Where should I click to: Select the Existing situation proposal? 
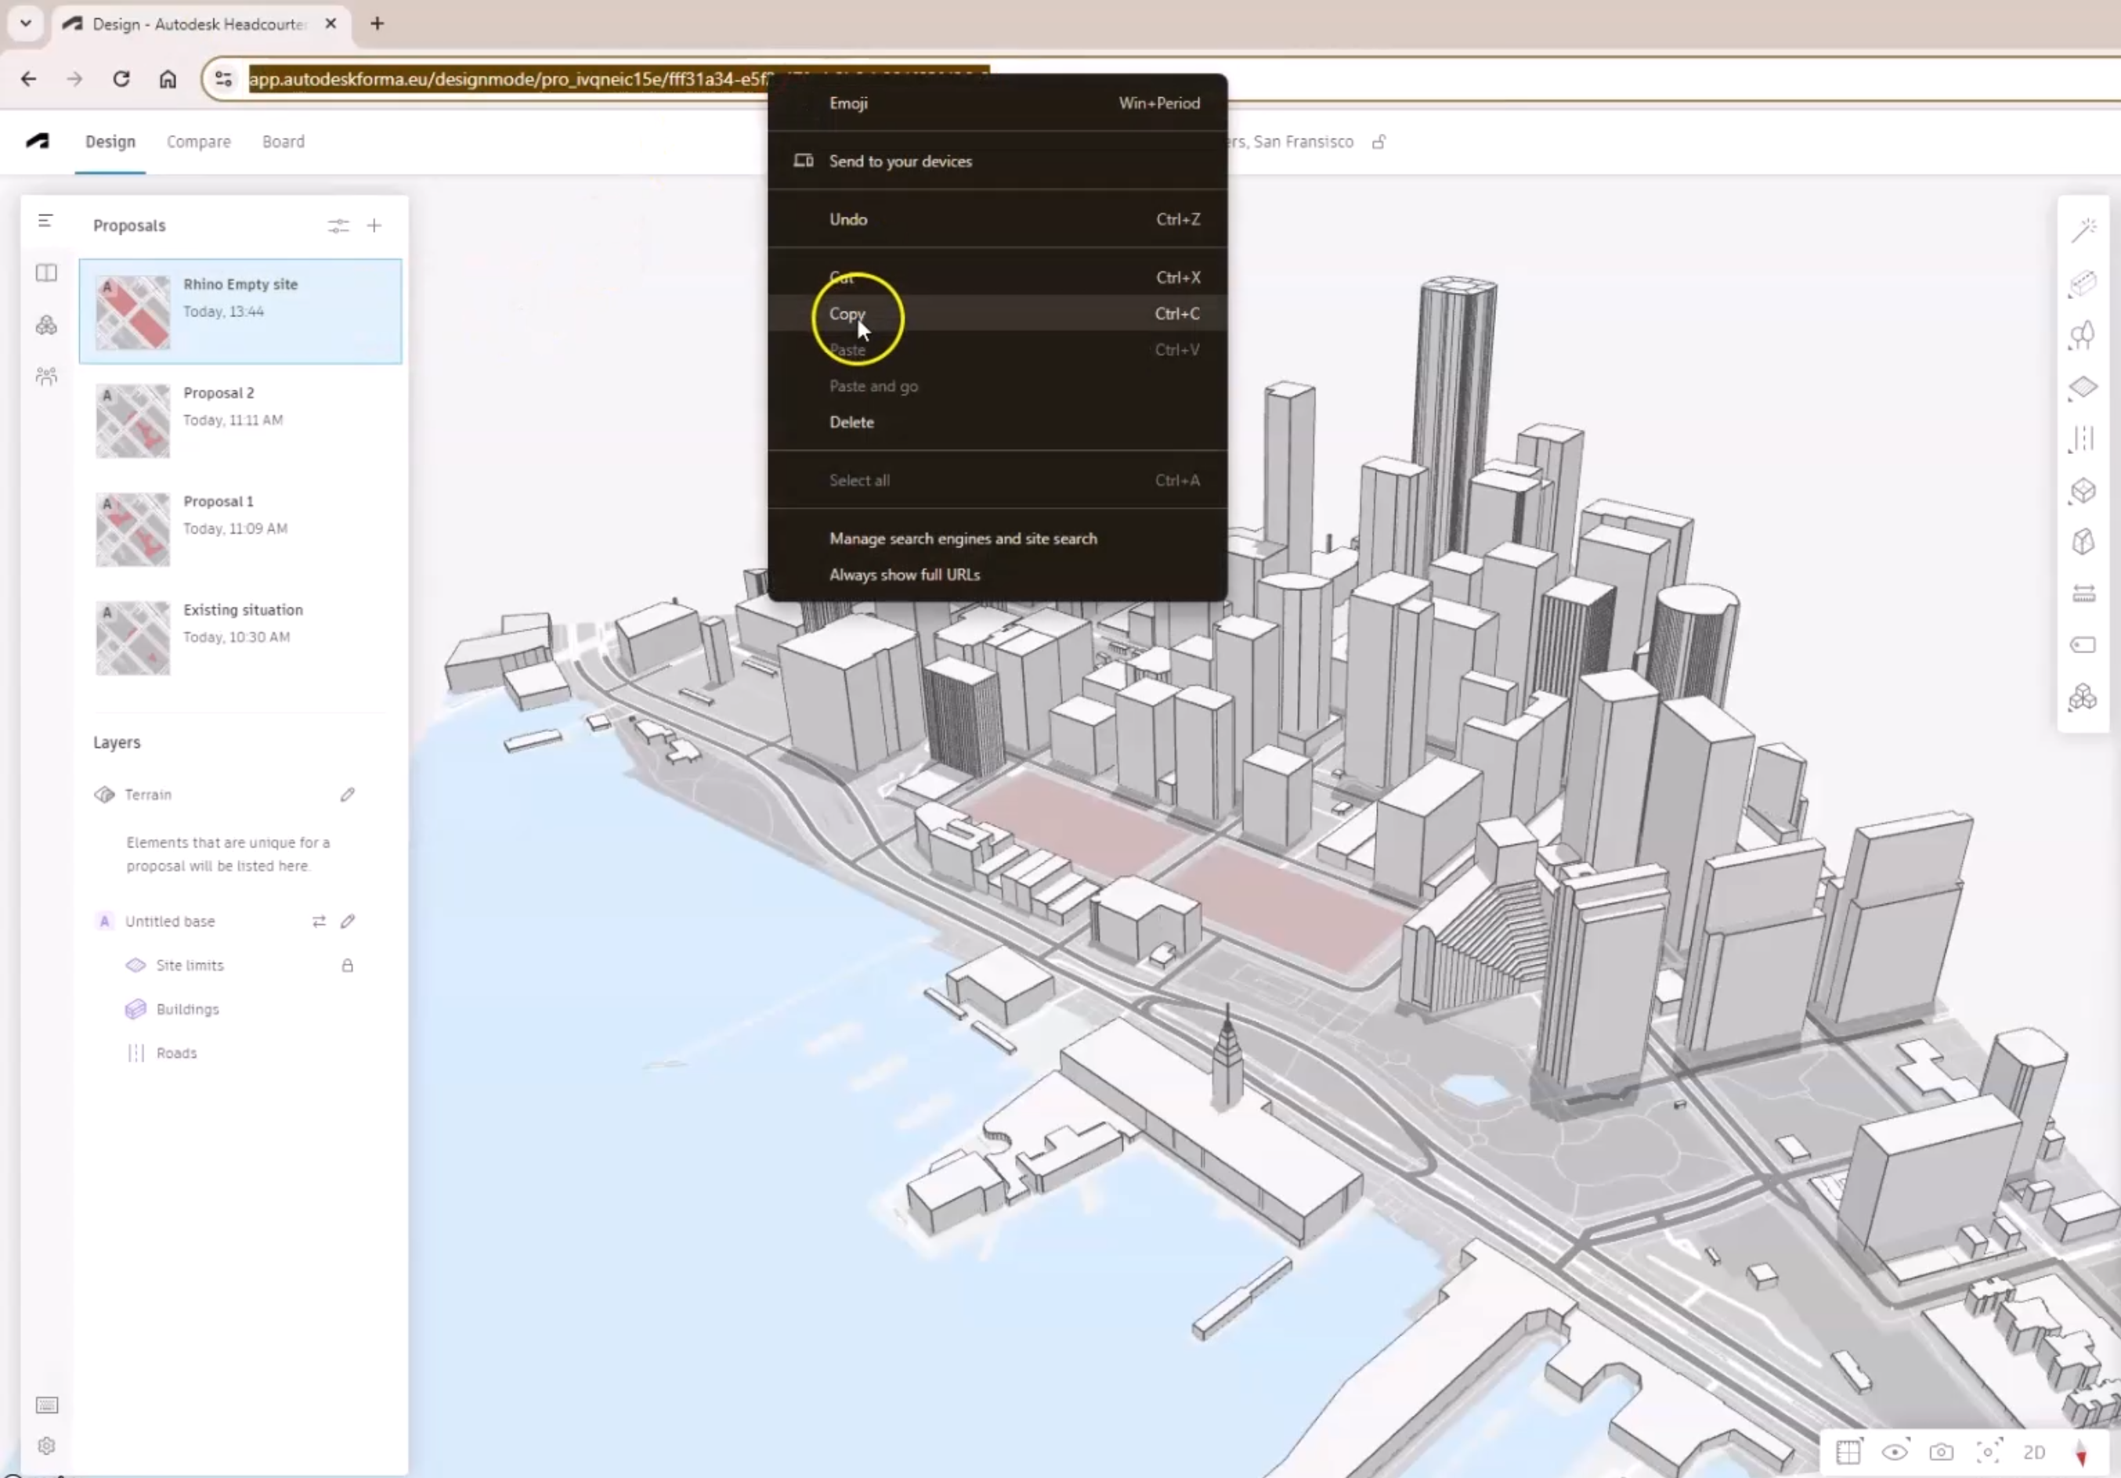(x=240, y=637)
